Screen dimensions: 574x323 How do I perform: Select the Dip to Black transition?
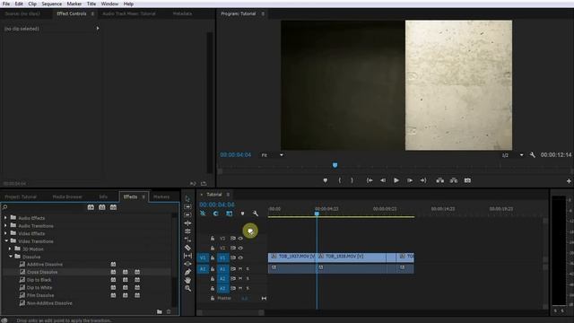tap(39, 280)
